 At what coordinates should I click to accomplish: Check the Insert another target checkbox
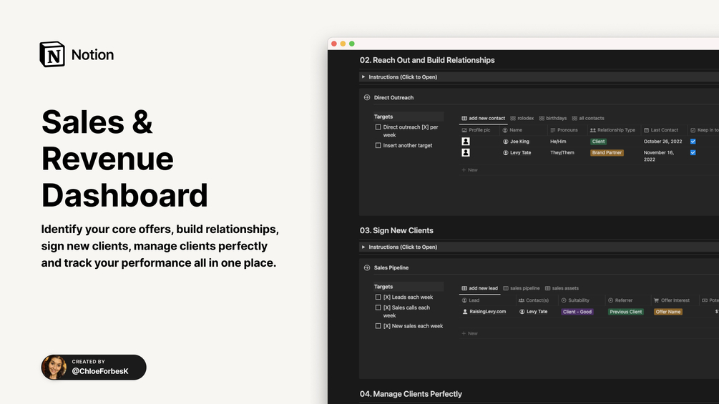pos(378,146)
